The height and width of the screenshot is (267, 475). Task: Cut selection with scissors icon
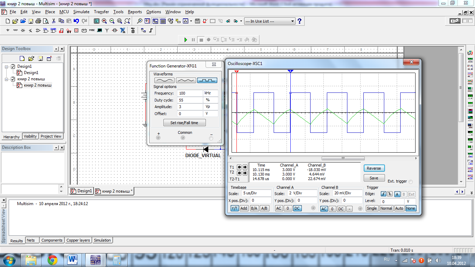pos(54,21)
